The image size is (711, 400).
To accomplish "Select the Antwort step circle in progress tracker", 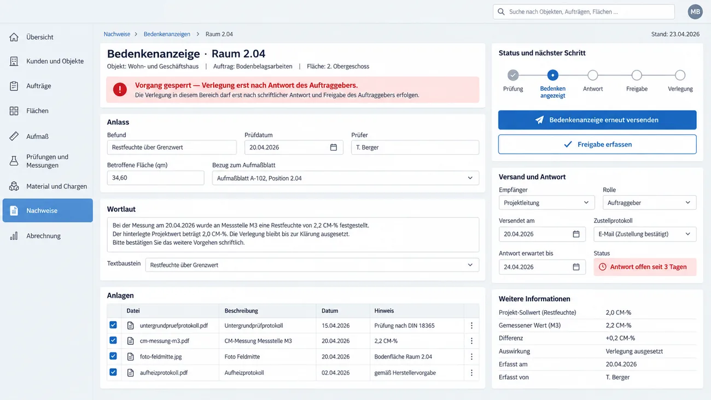I will pos(593,75).
